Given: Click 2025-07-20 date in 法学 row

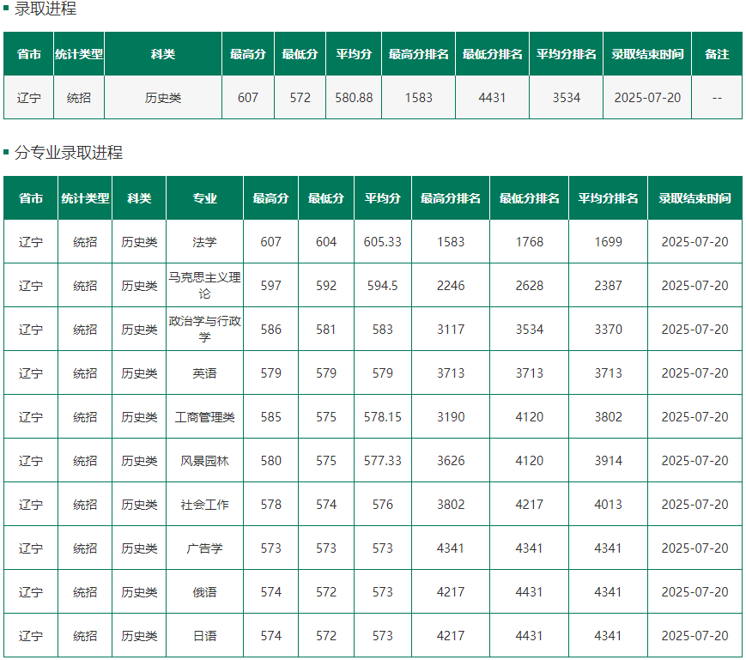Looking at the screenshot, I should click(x=694, y=242).
